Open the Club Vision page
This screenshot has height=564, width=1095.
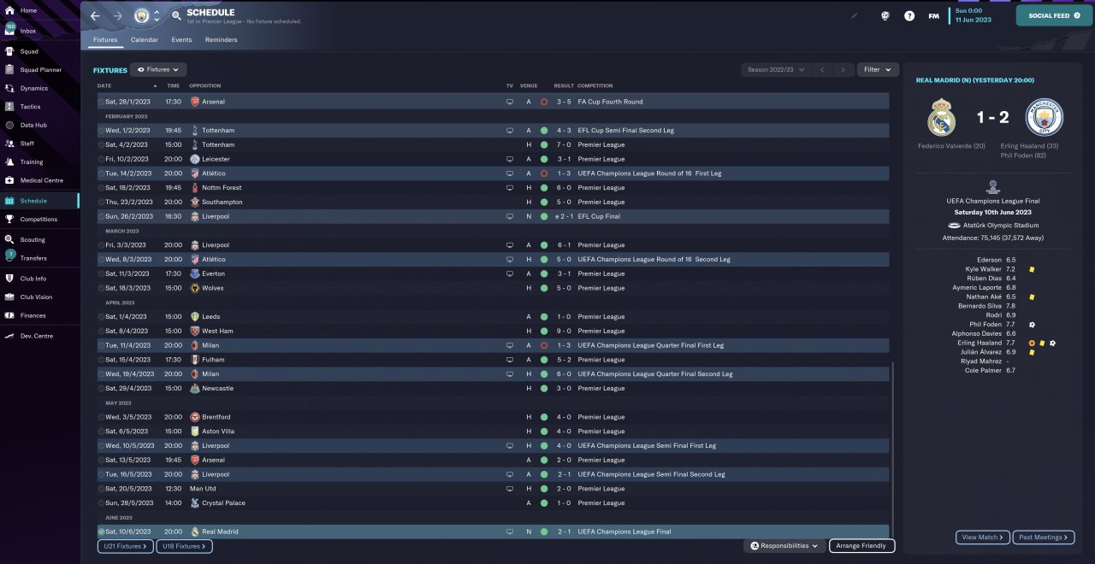[36, 297]
